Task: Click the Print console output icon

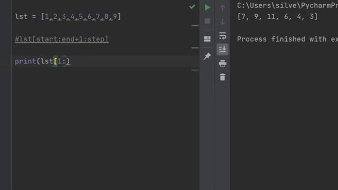Action: pyautogui.click(x=222, y=63)
